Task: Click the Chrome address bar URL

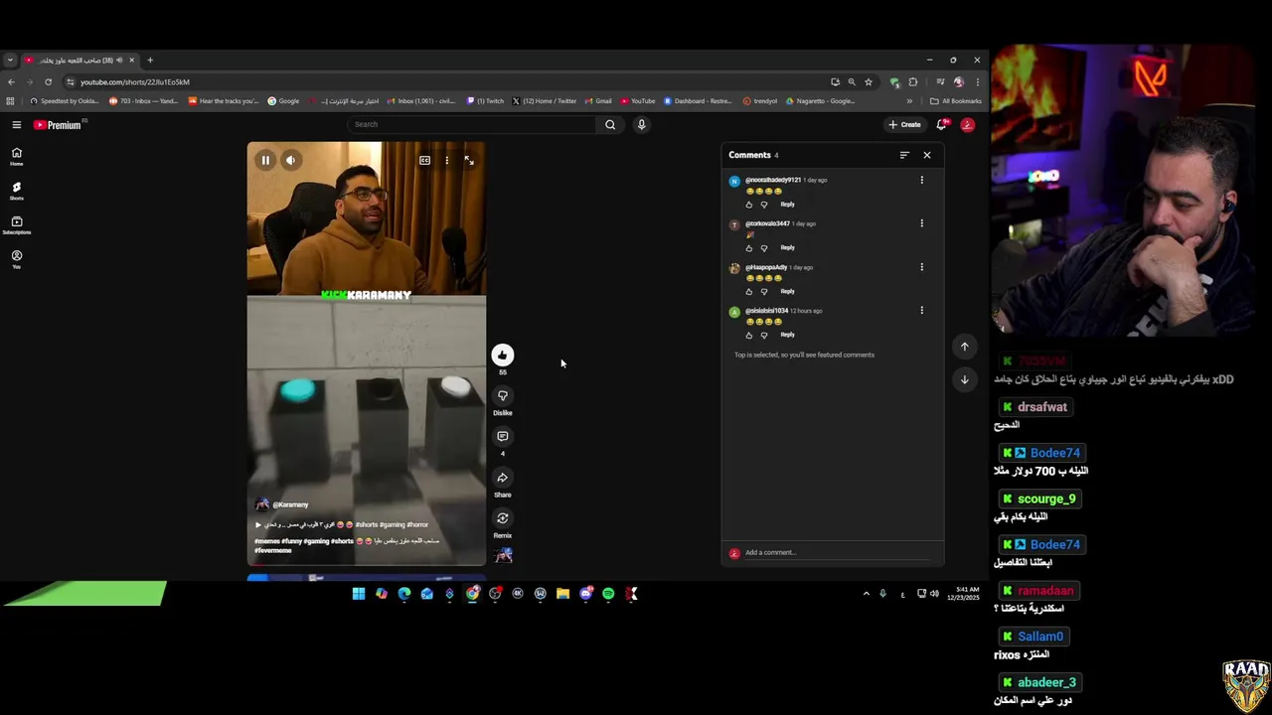Action: click(135, 81)
